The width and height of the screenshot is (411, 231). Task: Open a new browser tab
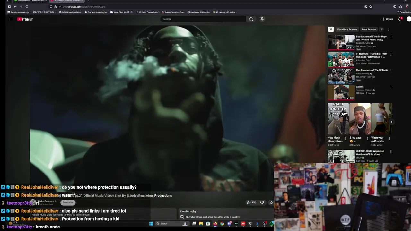tap(88, 1)
